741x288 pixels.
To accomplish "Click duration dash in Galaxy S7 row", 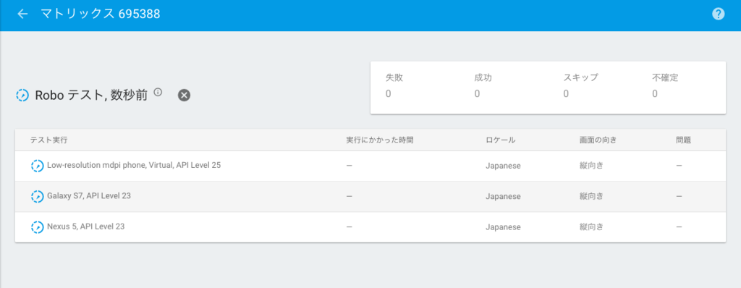I will coord(350,196).
